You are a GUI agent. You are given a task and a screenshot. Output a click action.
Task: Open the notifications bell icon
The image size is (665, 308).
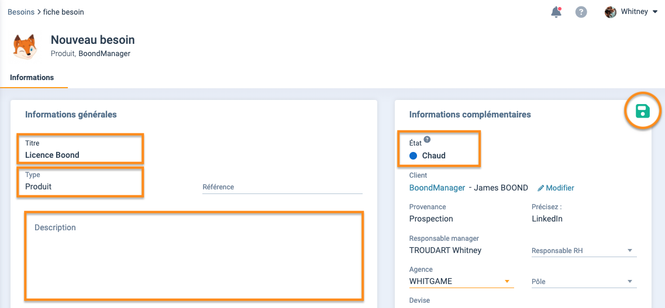[x=556, y=12]
